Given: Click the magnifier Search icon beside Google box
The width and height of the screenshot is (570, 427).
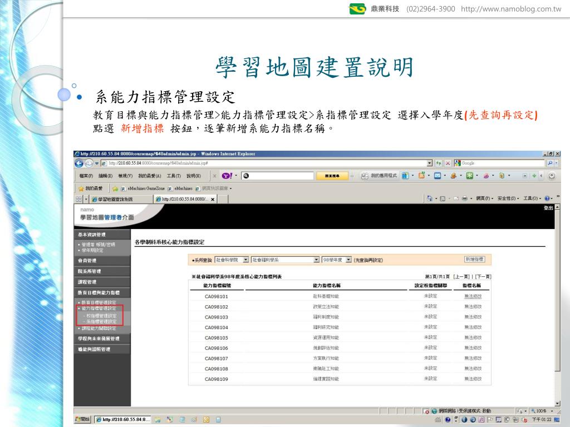Looking at the screenshot, I should coord(550,163).
